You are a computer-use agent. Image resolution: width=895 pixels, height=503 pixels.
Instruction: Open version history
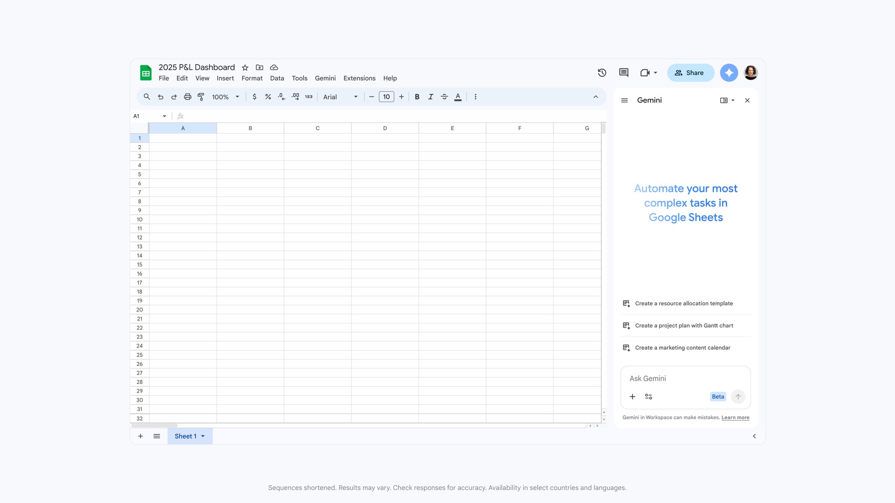tap(602, 72)
